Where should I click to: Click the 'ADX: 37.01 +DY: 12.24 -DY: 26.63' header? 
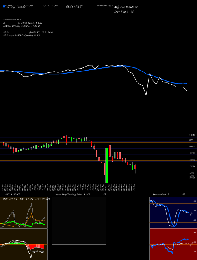26,199
